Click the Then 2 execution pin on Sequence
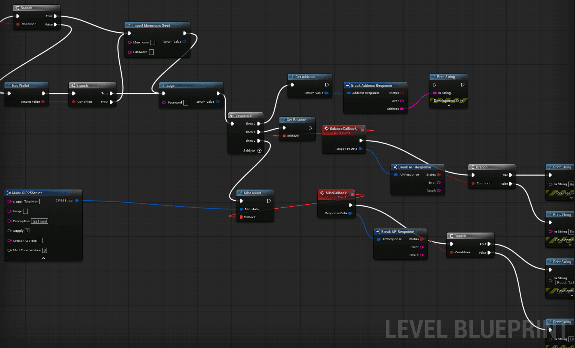575x348 pixels. (259, 141)
